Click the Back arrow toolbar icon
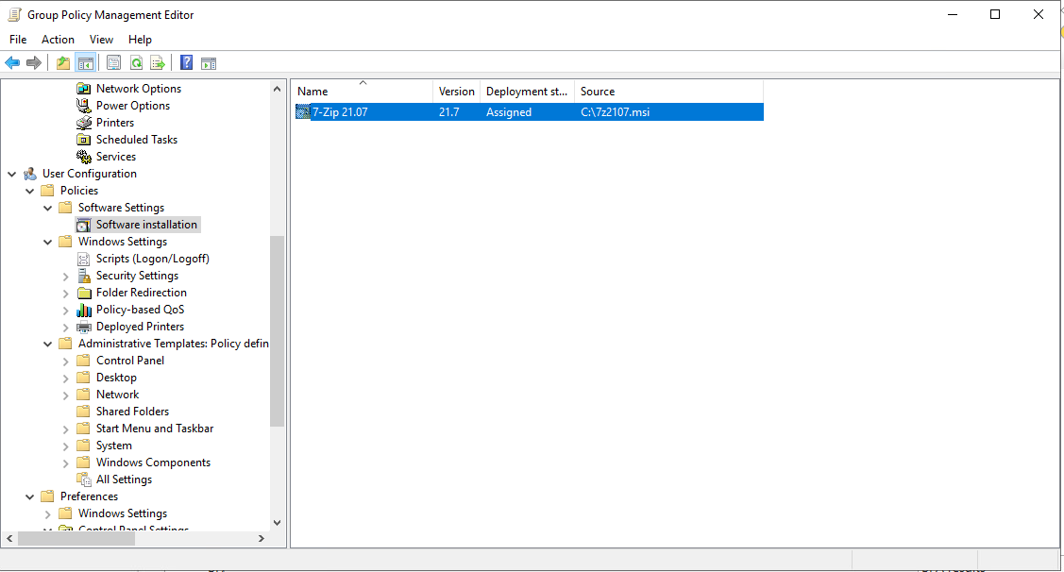 (x=12, y=63)
